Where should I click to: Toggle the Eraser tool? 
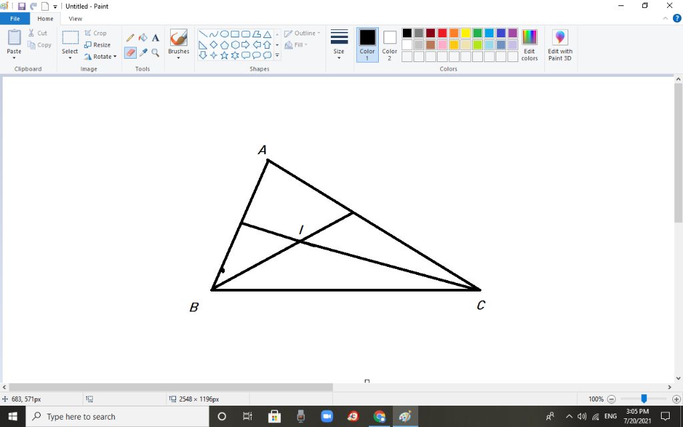[x=130, y=53]
